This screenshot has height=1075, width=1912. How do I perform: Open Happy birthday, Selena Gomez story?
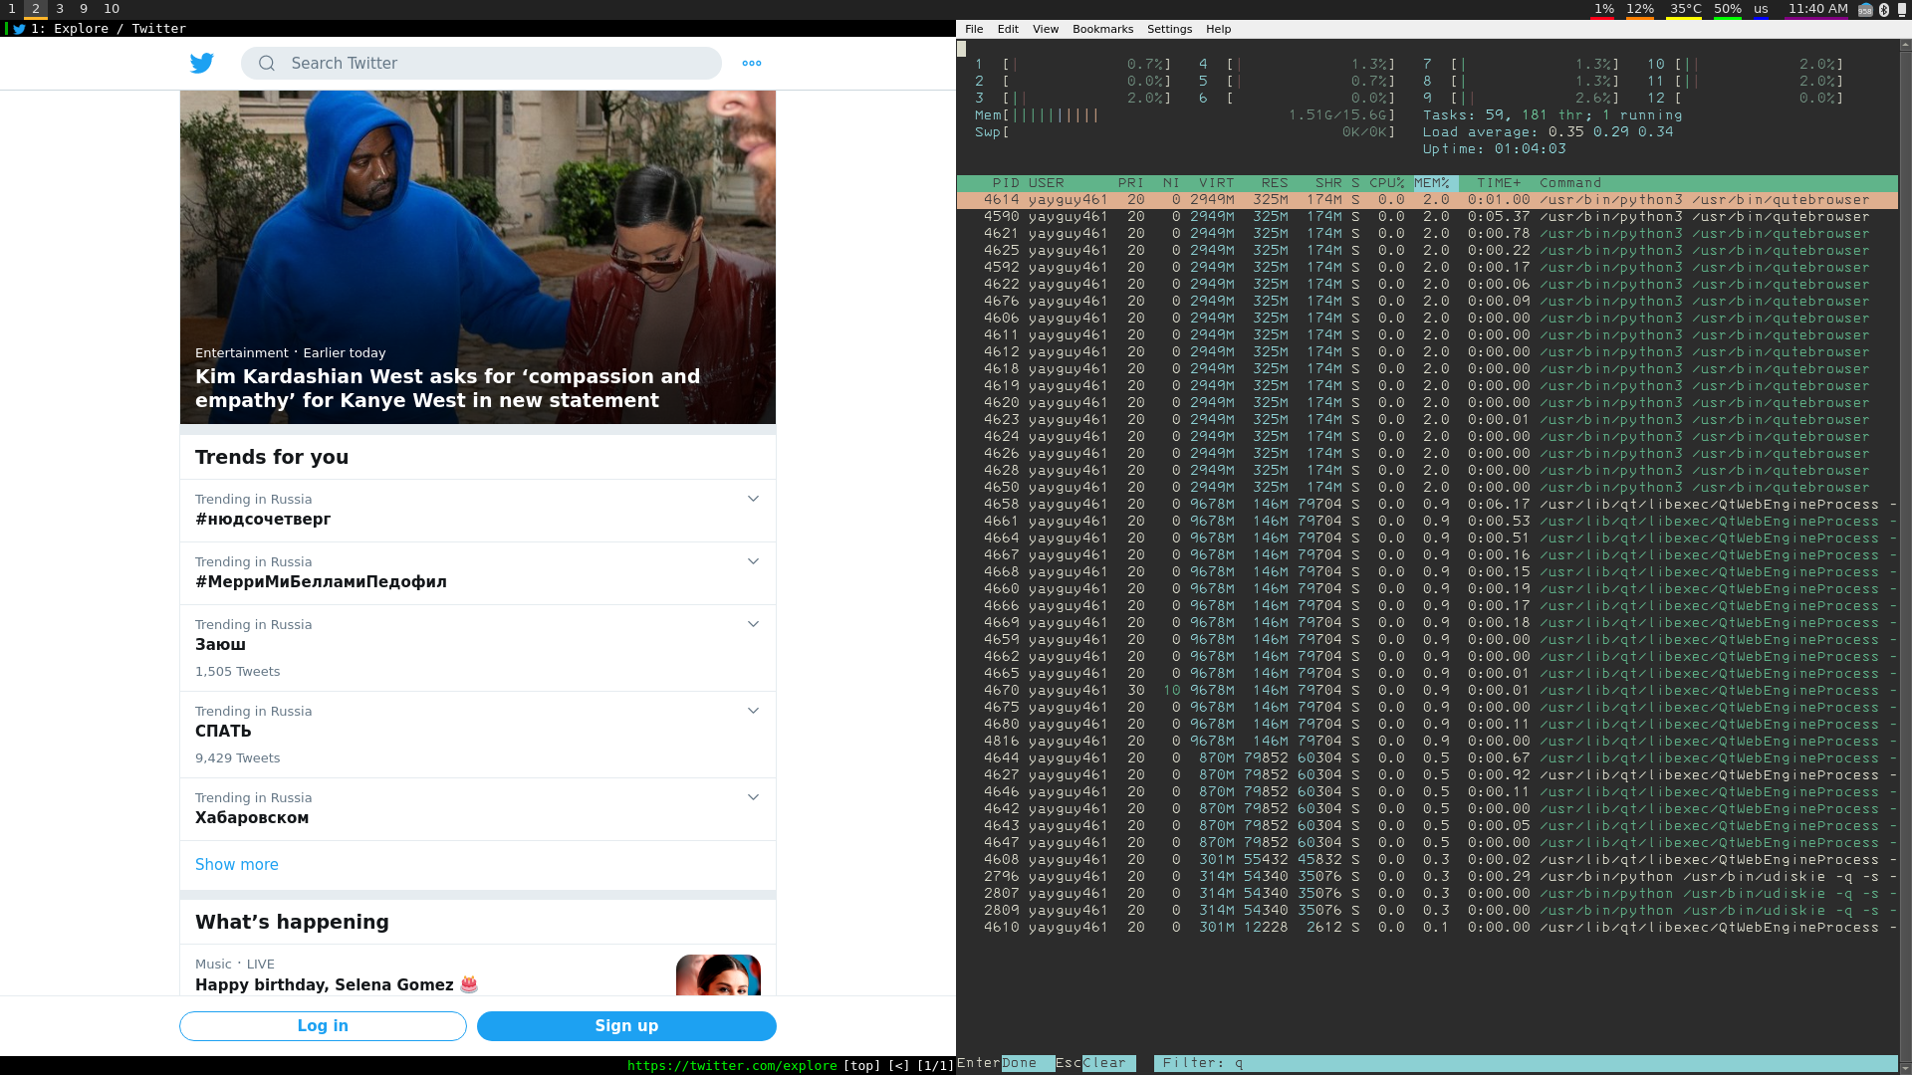337,984
